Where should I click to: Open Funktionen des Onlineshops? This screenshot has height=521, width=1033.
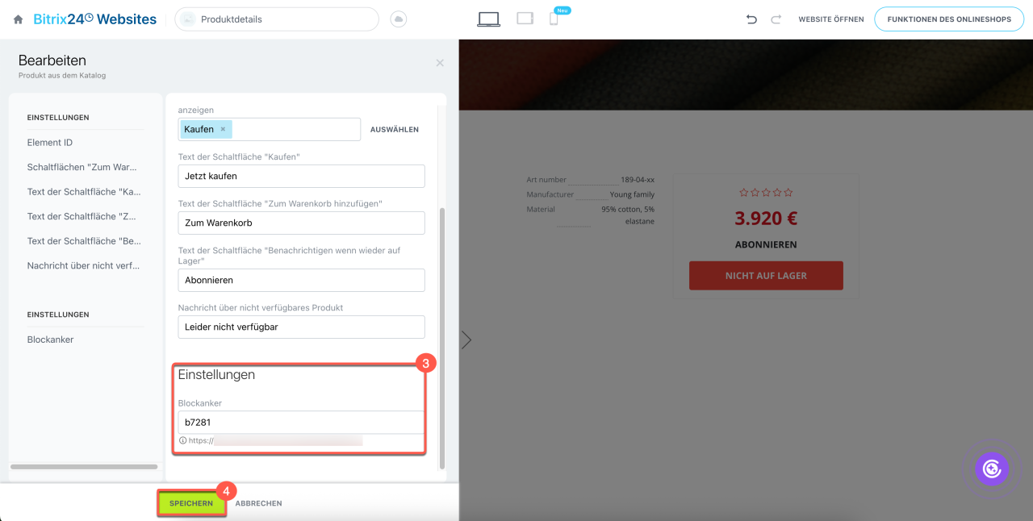[x=949, y=19]
